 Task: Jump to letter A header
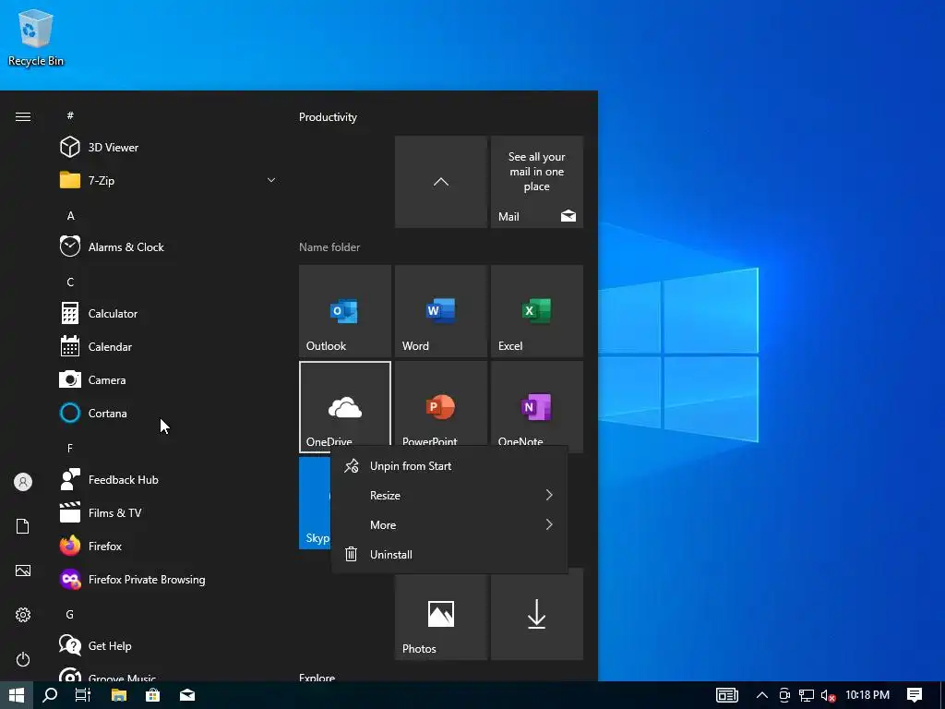70,216
